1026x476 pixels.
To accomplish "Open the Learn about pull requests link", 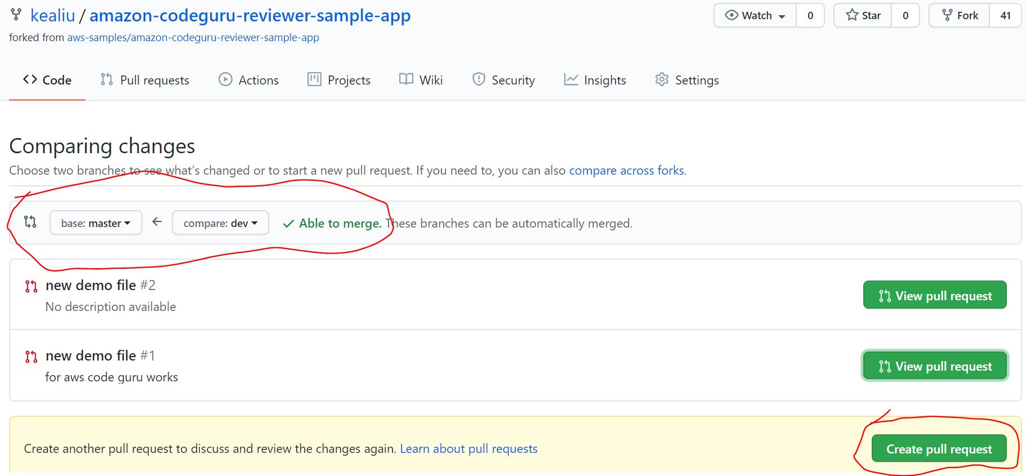I will [x=469, y=448].
